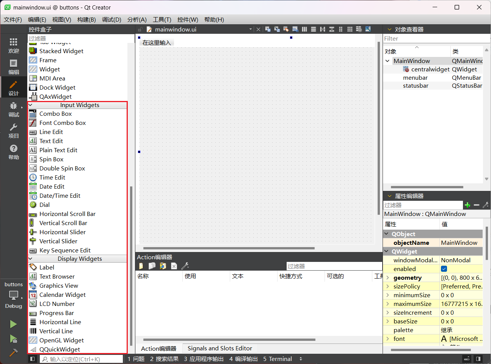The image size is (491, 364).
Task: Build project with hammer icon
Action: 13,353
